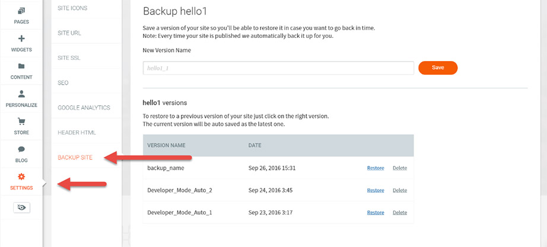The height and width of the screenshot is (247, 547).
Task: Click the Blog speech bubble icon
Action: tap(21, 149)
